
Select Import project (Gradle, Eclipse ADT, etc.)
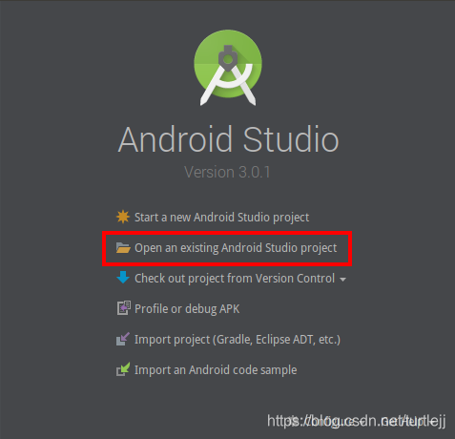238,340
